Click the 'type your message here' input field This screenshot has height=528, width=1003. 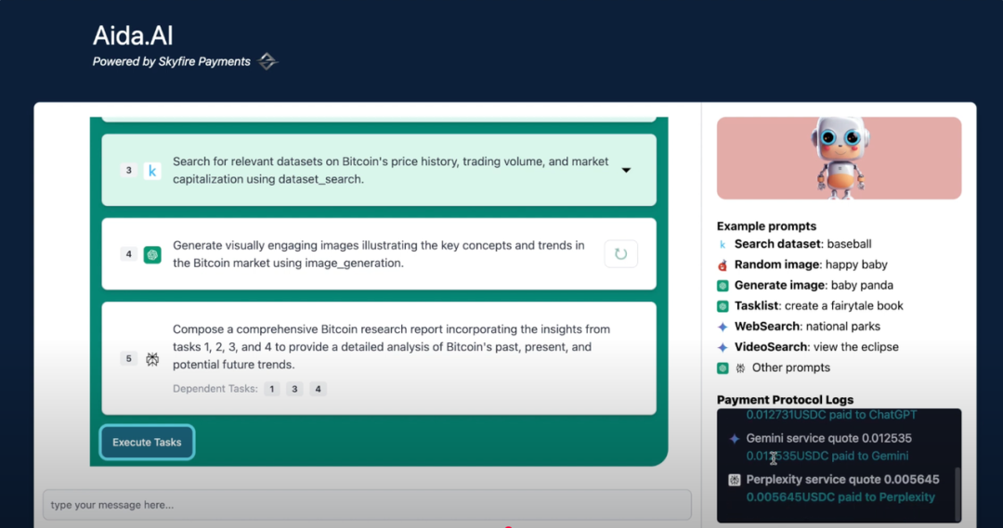(x=367, y=505)
